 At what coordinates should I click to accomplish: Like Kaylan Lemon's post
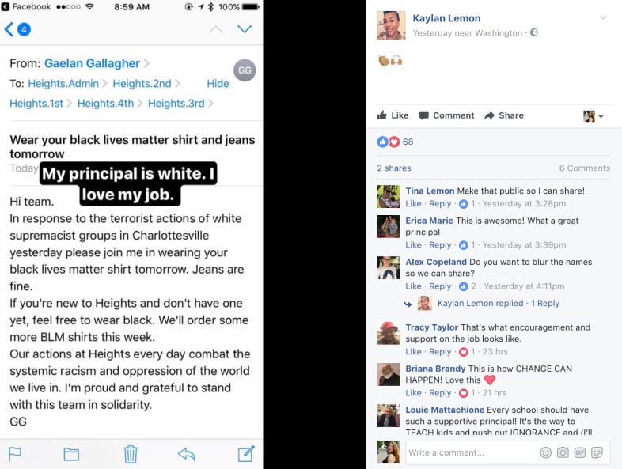pos(393,115)
